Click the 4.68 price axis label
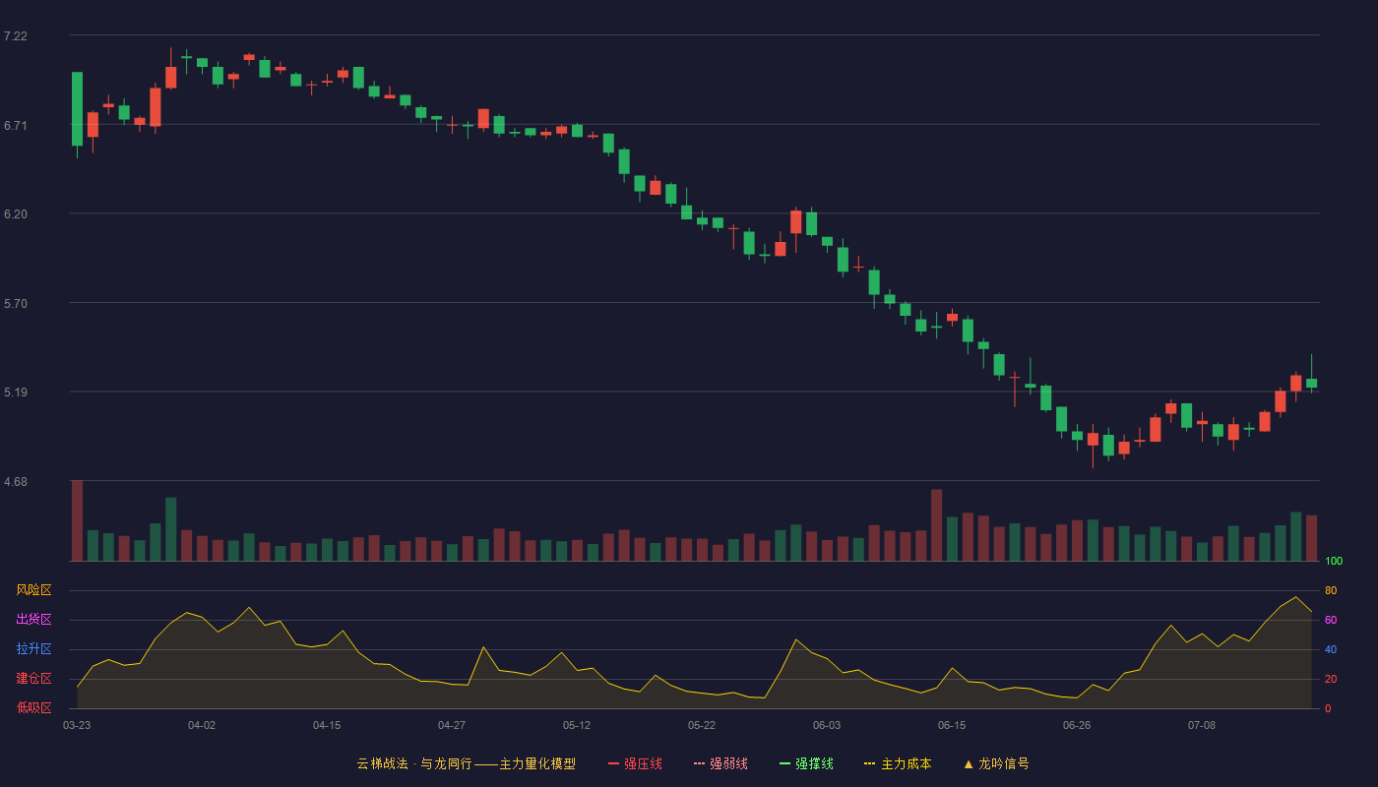Image resolution: width=1378 pixels, height=787 pixels. point(16,482)
